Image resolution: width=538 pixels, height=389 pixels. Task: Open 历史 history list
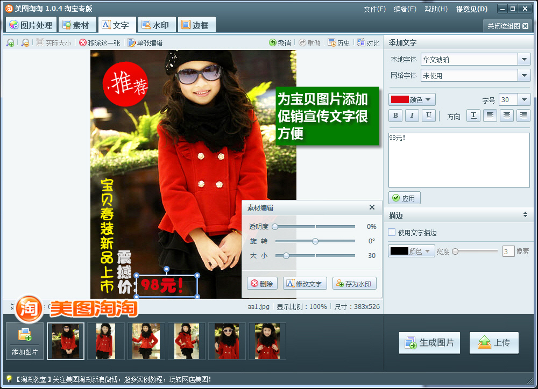(x=338, y=43)
